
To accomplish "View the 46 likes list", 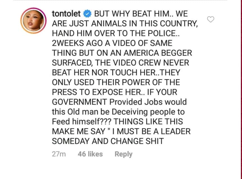I will tap(90, 154).
